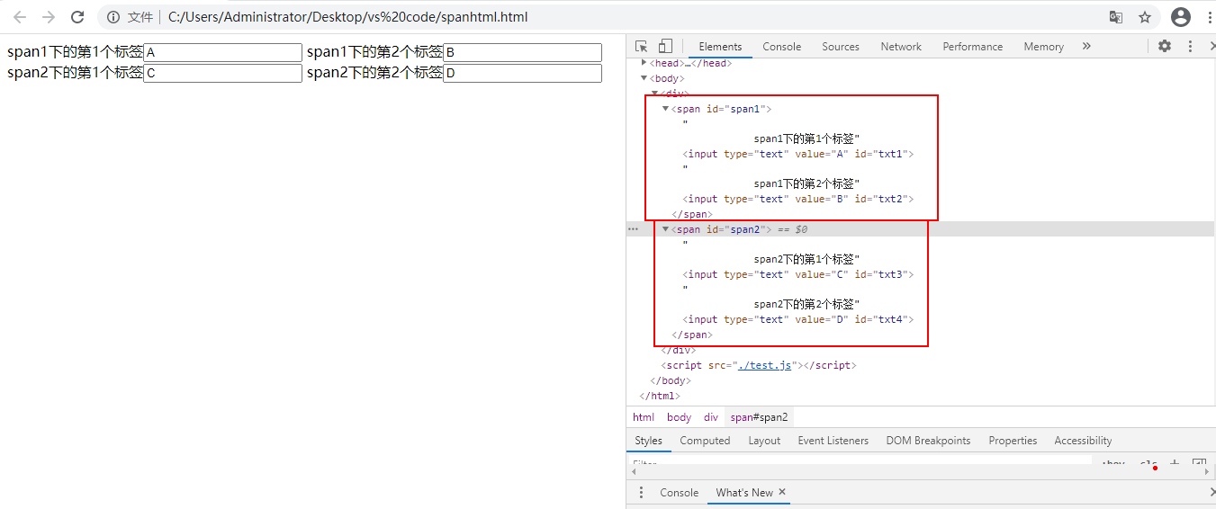The width and height of the screenshot is (1216, 509).
Task: Select the input id="txt2" DOM row
Action: click(797, 199)
